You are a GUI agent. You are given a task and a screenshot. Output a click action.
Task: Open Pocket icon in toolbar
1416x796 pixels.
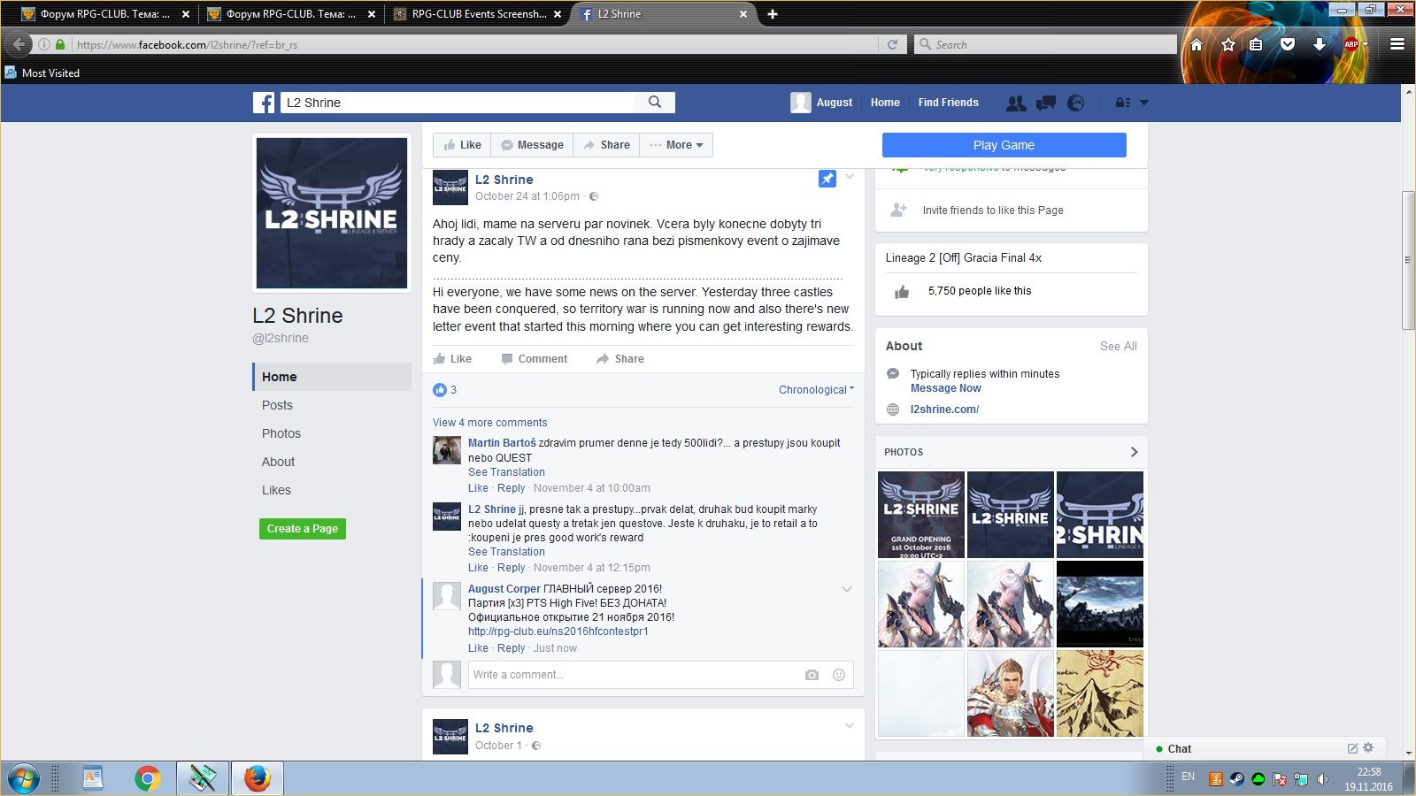(1288, 44)
